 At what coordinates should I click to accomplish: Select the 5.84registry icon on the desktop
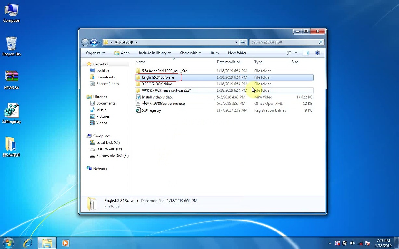tap(11, 113)
